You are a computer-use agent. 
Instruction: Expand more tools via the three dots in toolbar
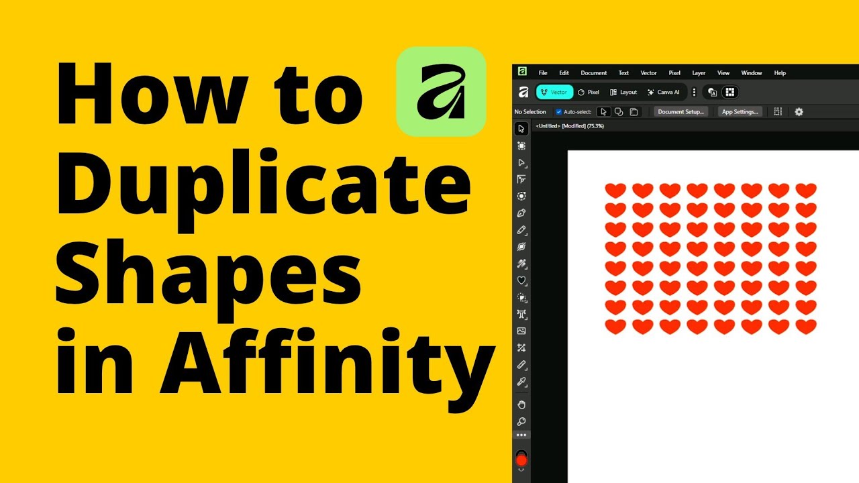tap(521, 435)
